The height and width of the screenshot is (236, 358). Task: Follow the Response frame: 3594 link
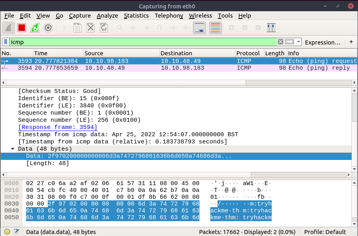[x=57, y=127]
